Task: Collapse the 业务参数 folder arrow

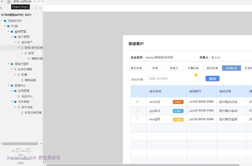Action: (x=12, y=102)
